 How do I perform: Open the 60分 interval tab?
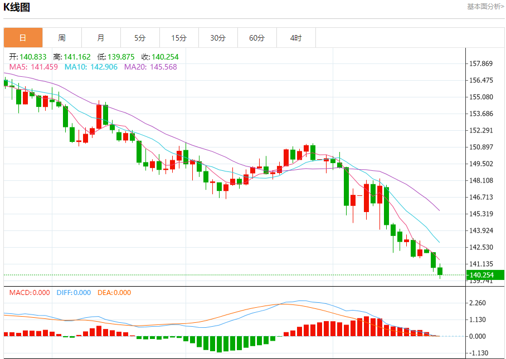coord(257,38)
